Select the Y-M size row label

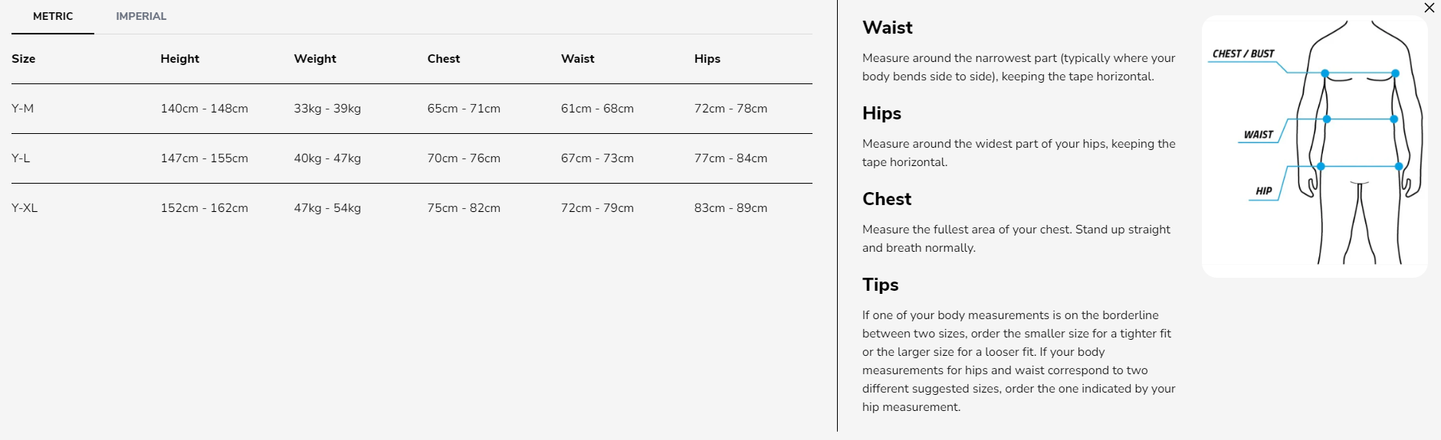[23, 109]
